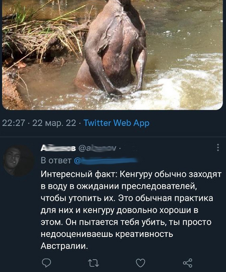The width and height of the screenshot is (226, 272).
Task: Click the Twitter Web App source link
Action: click(117, 123)
